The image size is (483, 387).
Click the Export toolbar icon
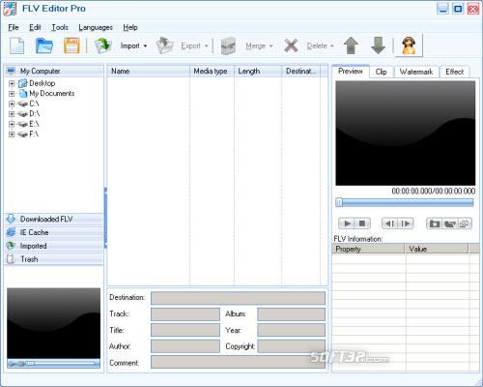tap(164, 45)
